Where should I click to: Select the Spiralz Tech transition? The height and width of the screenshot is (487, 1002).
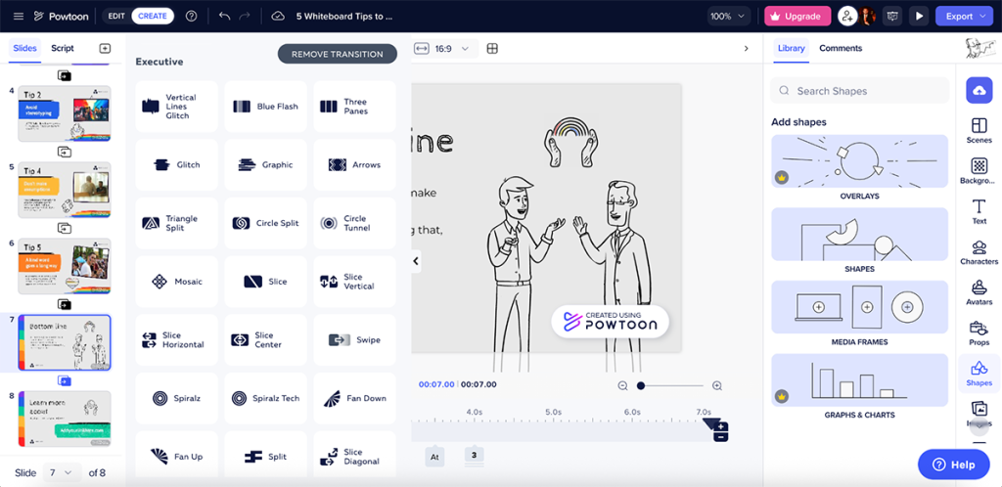tap(265, 398)
